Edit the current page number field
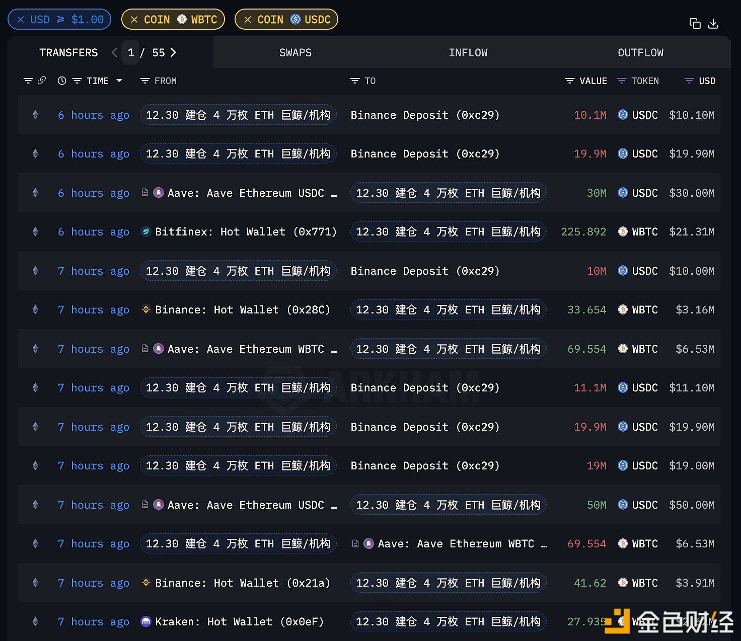The width and height of the screenshot is (741, 641). click(x=131, y=52)
